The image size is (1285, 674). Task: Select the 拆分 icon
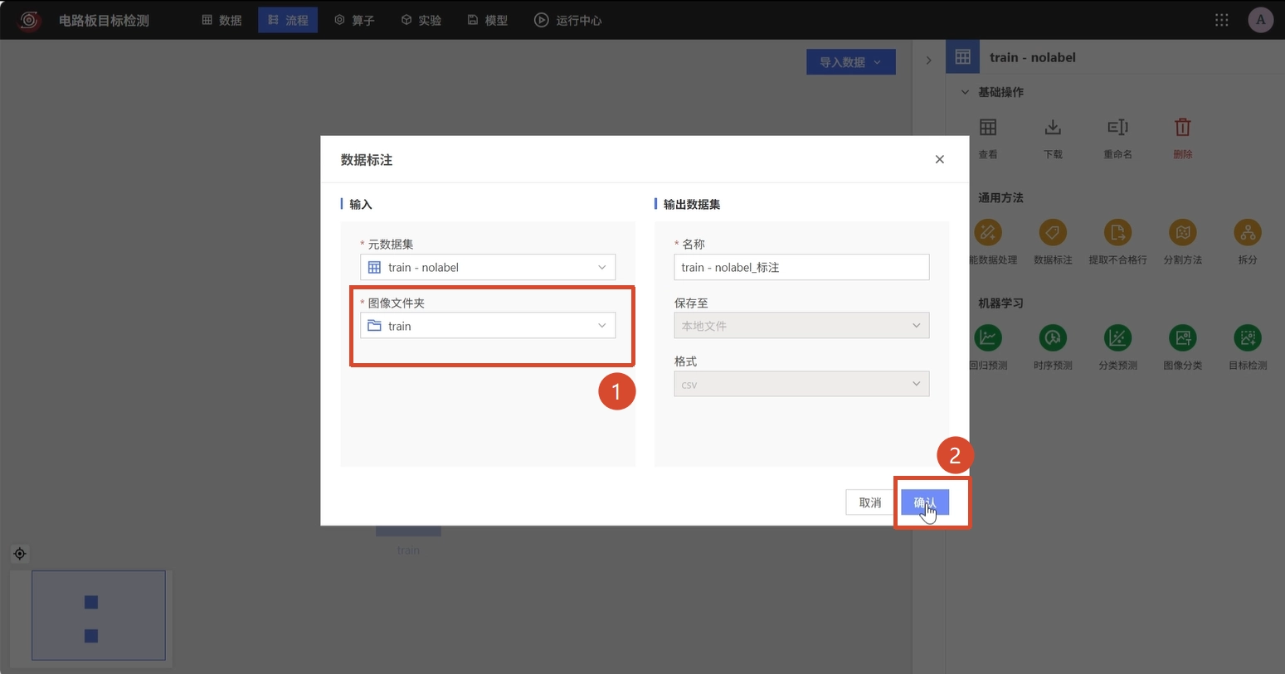[x=1248, y=233]
